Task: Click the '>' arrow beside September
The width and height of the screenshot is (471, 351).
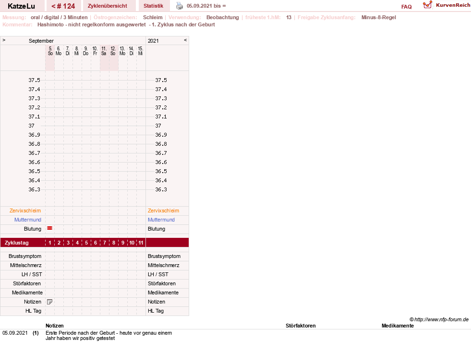Action: [4, 40]
